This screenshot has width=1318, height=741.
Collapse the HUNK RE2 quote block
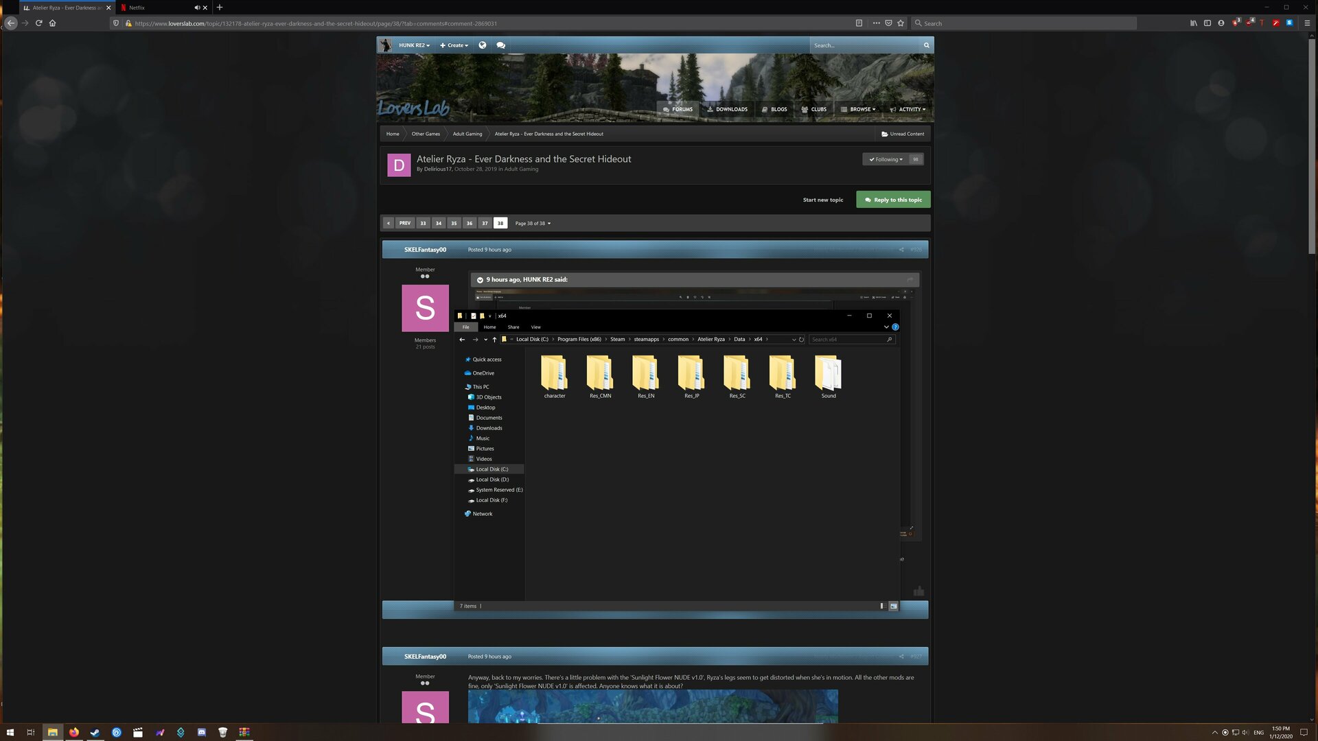480,280
